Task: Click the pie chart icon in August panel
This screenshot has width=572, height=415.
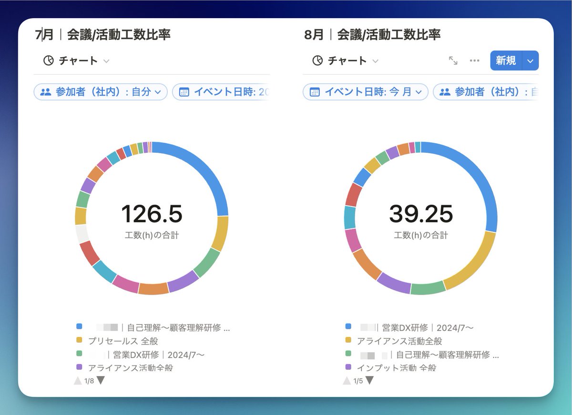Action: click(317, 60)
